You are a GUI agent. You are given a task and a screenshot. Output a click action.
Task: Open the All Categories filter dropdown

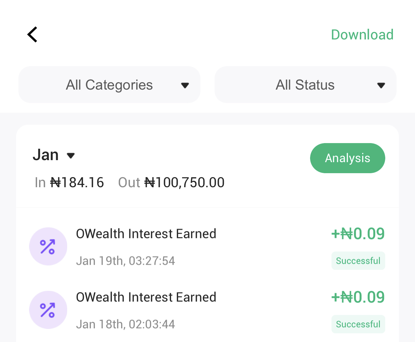coord(109,85)
